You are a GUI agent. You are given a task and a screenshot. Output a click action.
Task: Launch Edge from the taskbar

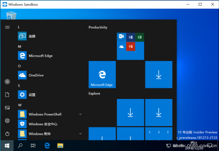(x=47, y=146)
